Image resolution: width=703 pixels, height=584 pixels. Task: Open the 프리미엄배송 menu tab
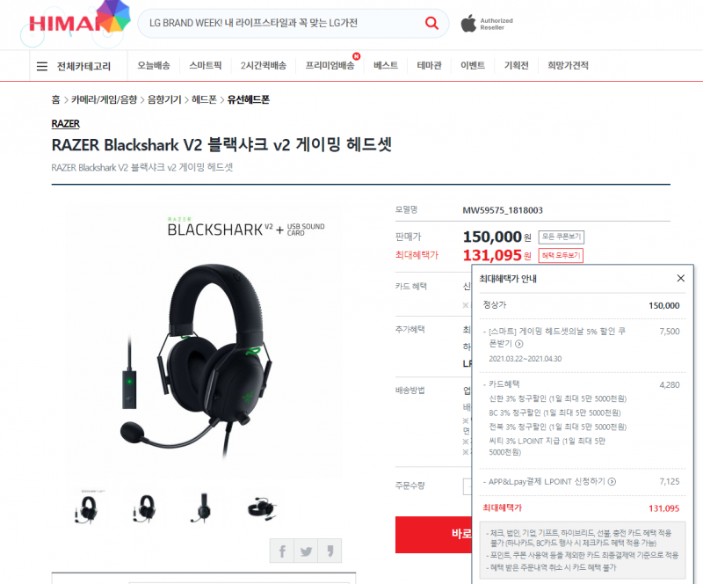330,66
